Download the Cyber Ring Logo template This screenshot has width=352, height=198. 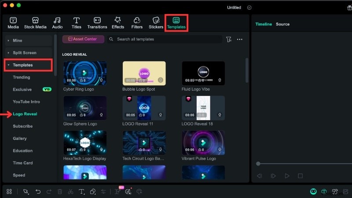[101, 81]
